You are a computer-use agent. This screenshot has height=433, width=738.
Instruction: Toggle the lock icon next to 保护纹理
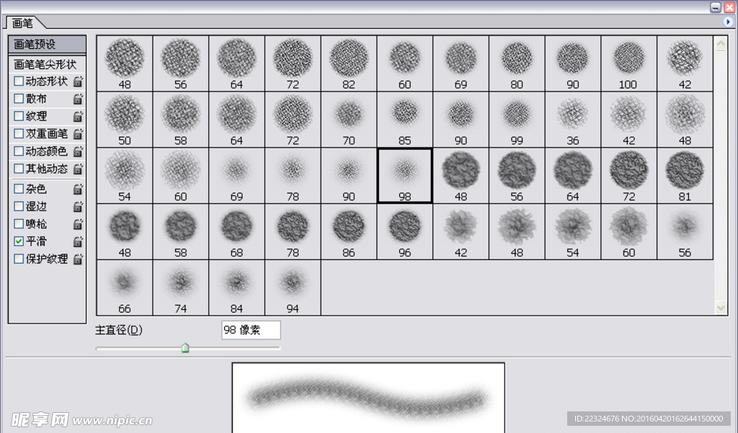click(78, 259)
